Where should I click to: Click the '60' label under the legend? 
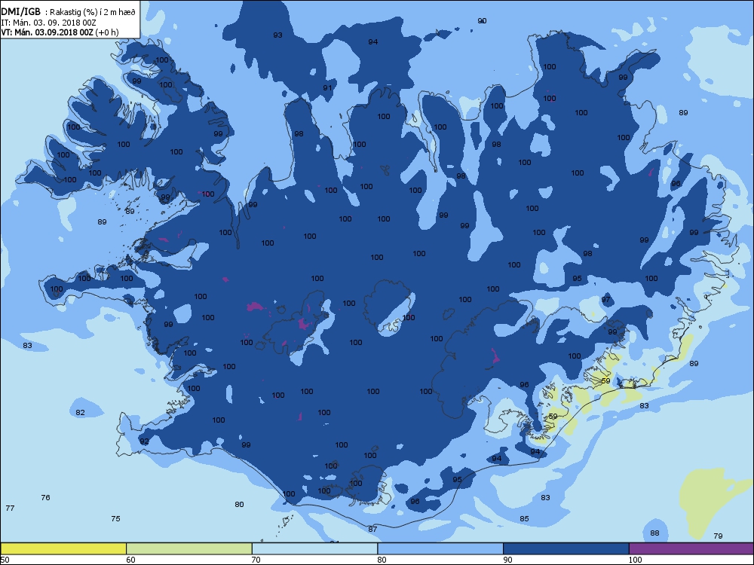130,560
